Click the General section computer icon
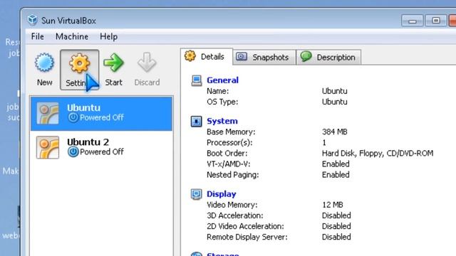Screen dimensions: 456x256 [x=197, y=80]
